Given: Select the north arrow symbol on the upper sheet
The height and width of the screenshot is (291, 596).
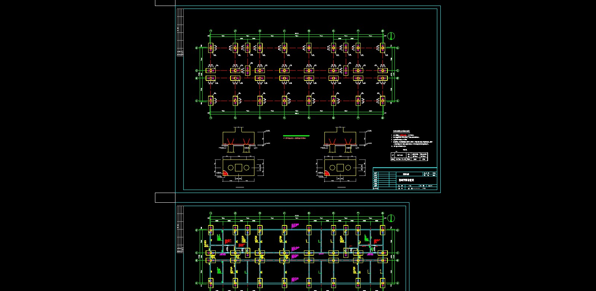Looking at the screenshot, I should tap(391, 36).
